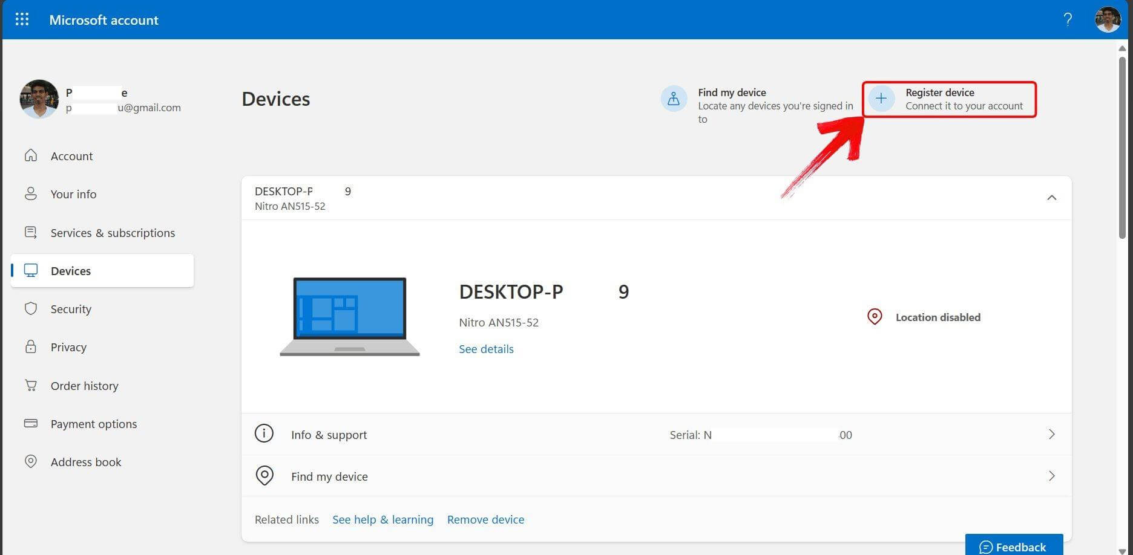This screenshot has height=555, width=1133.
Task: Open the See help & learning link
Action: (x=383, y=519)
